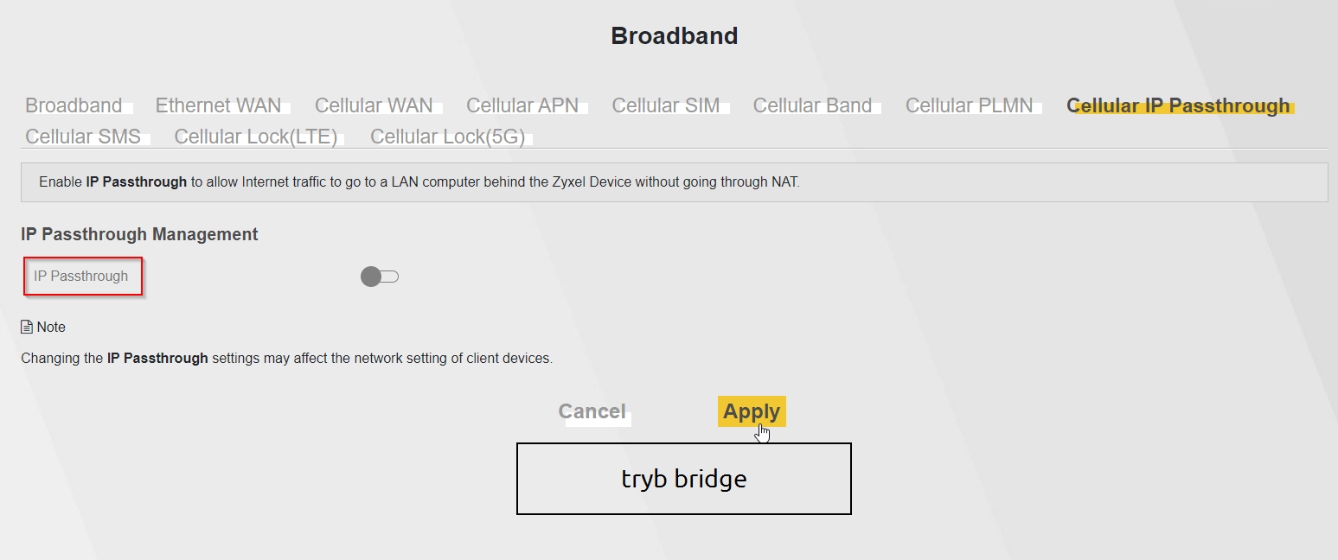
Task: Switch to the Cellular Lock(5G) tab
Action: 448,137
